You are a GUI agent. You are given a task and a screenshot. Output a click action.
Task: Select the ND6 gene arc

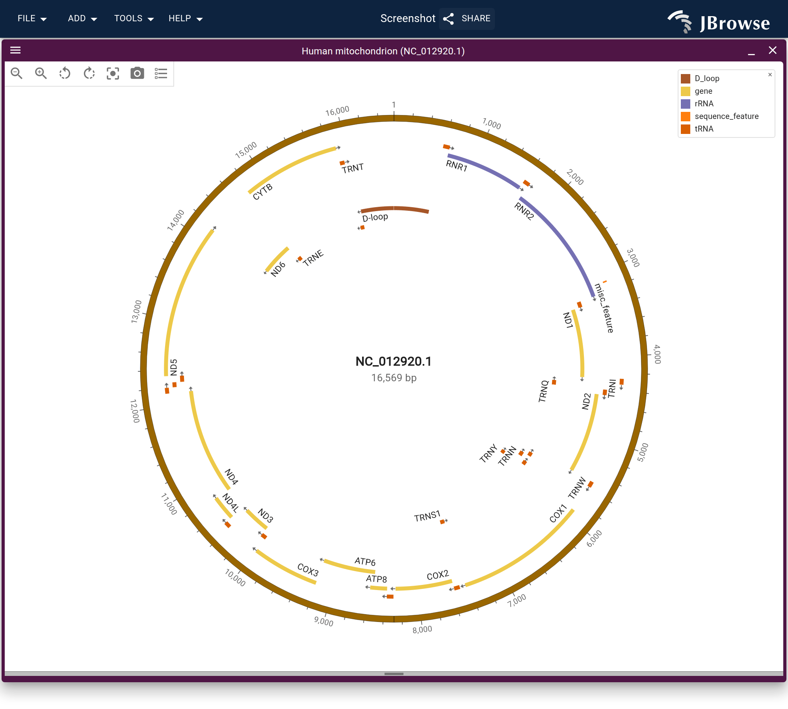(x=277, y=259)
